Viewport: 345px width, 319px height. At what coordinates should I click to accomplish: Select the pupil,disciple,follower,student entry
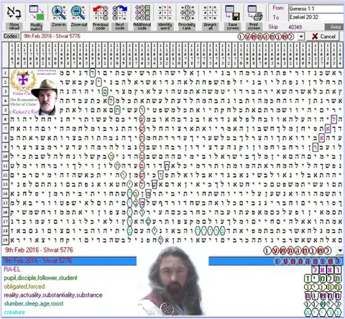41,278
